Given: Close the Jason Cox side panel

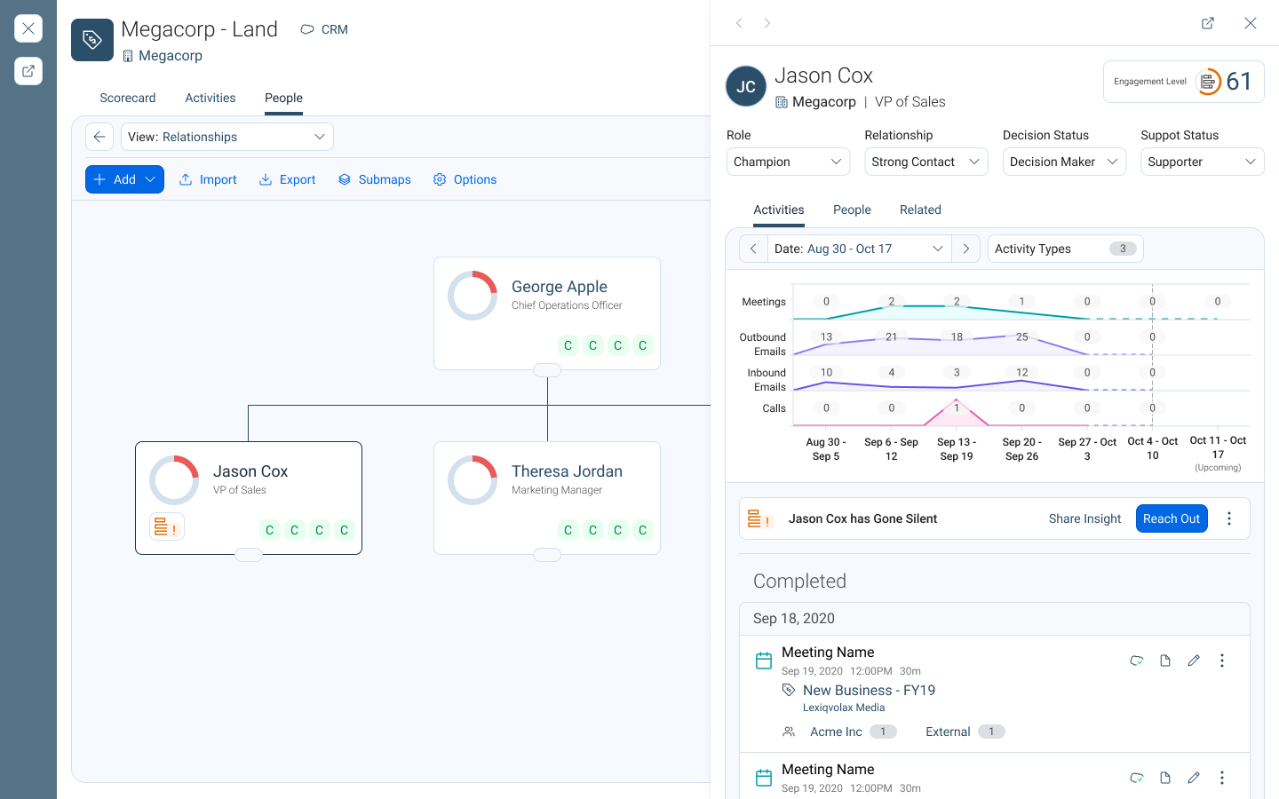Looking at the screenshot, I should point(1251,23).
